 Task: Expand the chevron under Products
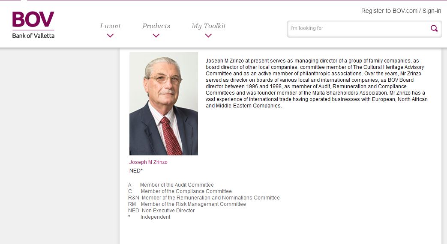click(156, 36)
